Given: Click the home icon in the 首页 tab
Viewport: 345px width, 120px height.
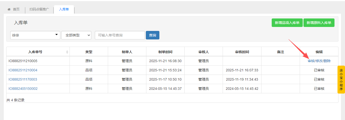Looking at the screenshot, I should pos(9,9).
